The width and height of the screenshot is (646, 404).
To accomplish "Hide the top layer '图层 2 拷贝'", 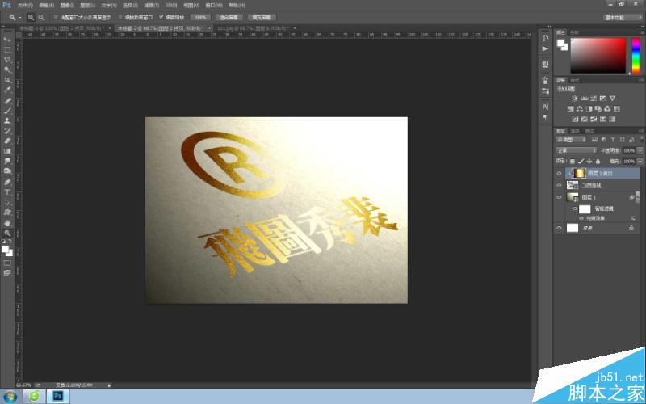I will 559,173.
